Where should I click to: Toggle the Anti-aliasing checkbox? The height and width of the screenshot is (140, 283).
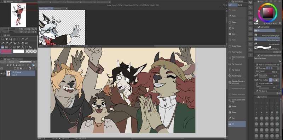point(257,91)
